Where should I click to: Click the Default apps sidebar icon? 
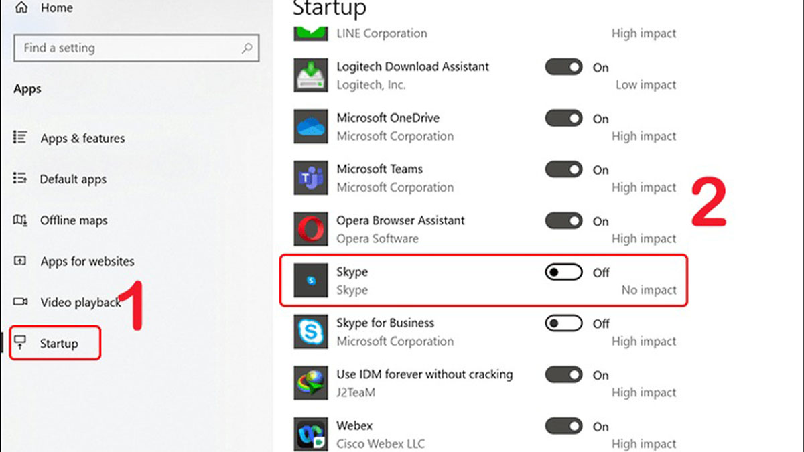pos(20,179)
